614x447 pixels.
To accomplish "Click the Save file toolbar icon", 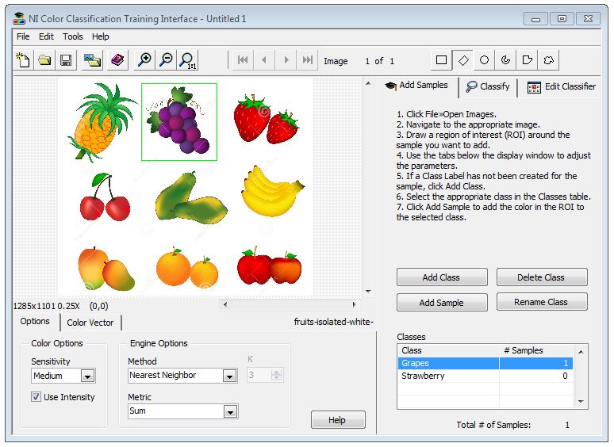I will (x=67, y=60).
